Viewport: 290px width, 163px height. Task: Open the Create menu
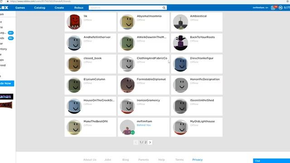(x=59, y=8)
